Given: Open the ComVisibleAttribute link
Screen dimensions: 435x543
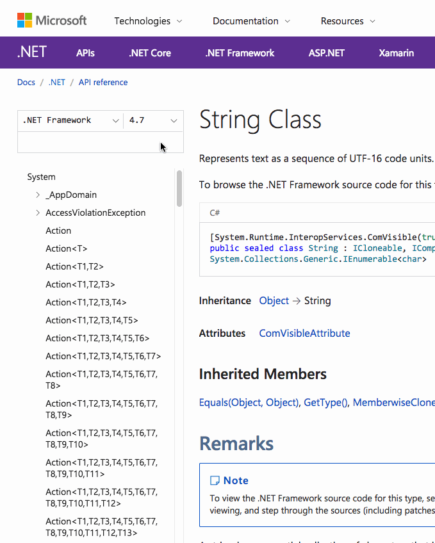Looking at the screenshot, I should [x=304, y=333].
